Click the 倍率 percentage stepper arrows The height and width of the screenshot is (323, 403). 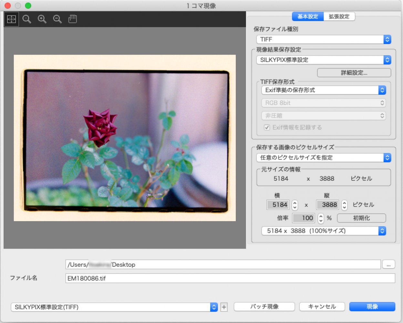[321, 218]
